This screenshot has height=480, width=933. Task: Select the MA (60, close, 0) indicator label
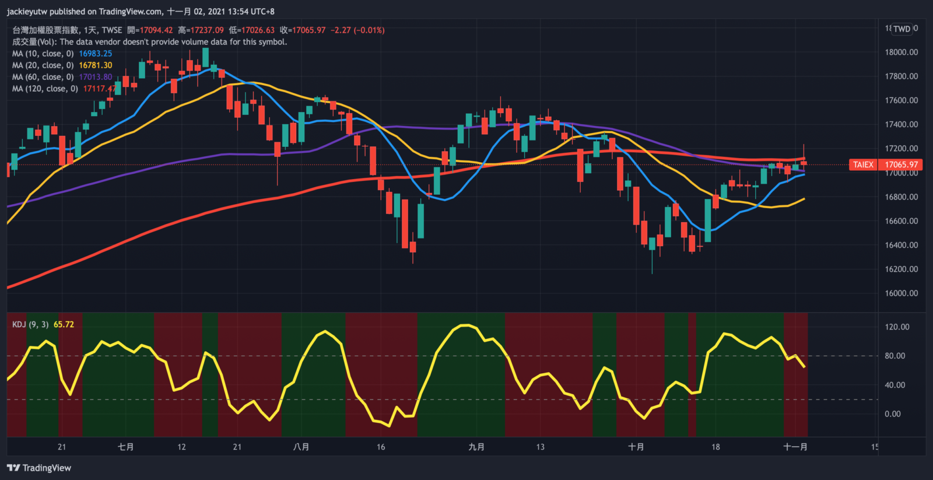coord(43,77)
